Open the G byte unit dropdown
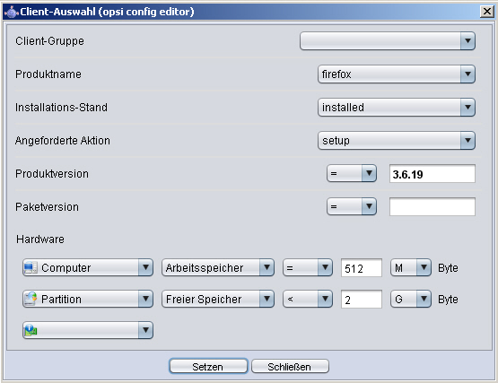Viewport: 498px width, 383px height. pos(411,299)
